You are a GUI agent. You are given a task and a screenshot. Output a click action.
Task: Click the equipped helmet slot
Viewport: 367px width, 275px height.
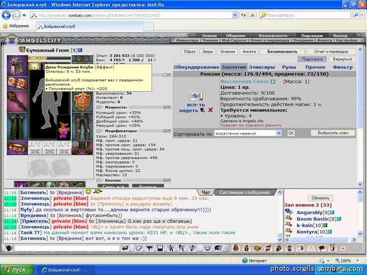(17, 65)
